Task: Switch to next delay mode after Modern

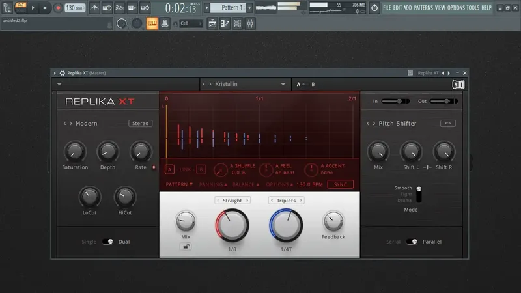Action: pos(70,123)
